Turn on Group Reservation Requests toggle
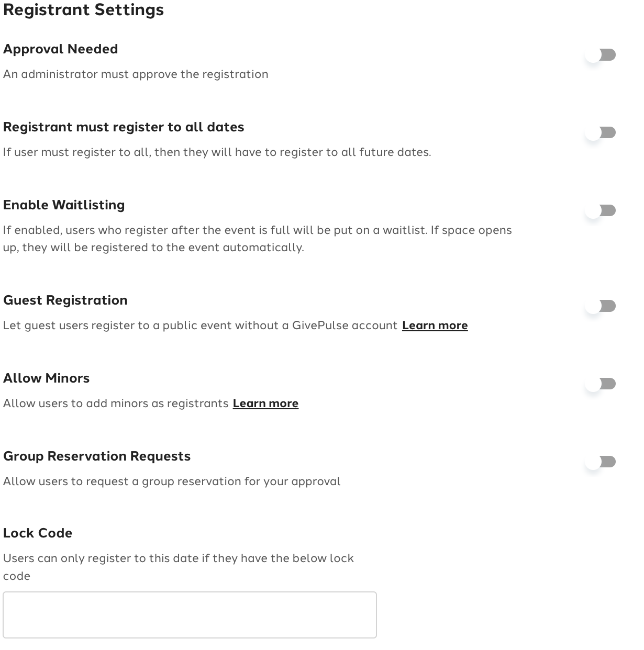Viewport: 644px width, 650px height. [601, 462]
